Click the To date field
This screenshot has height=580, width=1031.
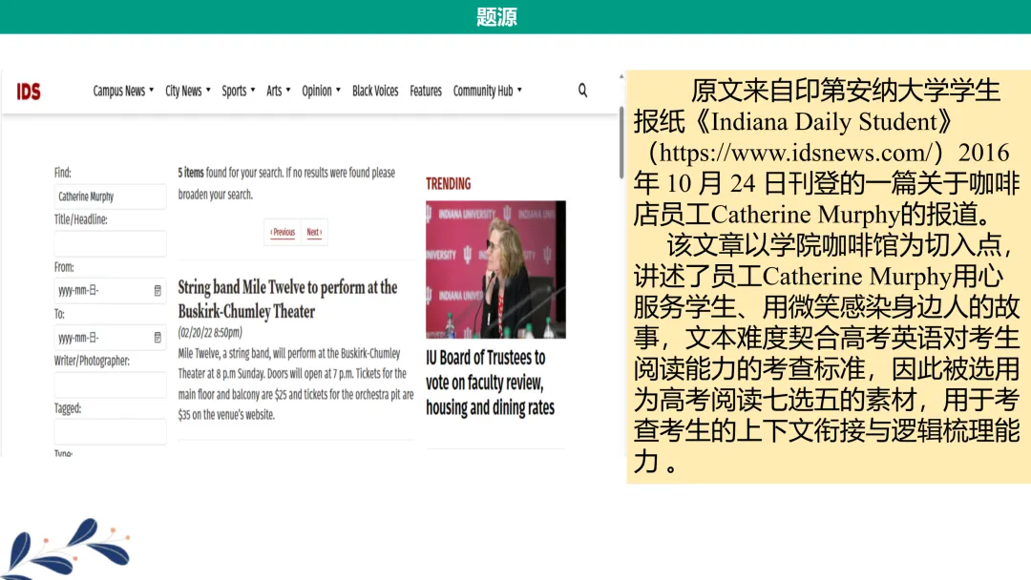pyautogui.click(x=110, y=338)
